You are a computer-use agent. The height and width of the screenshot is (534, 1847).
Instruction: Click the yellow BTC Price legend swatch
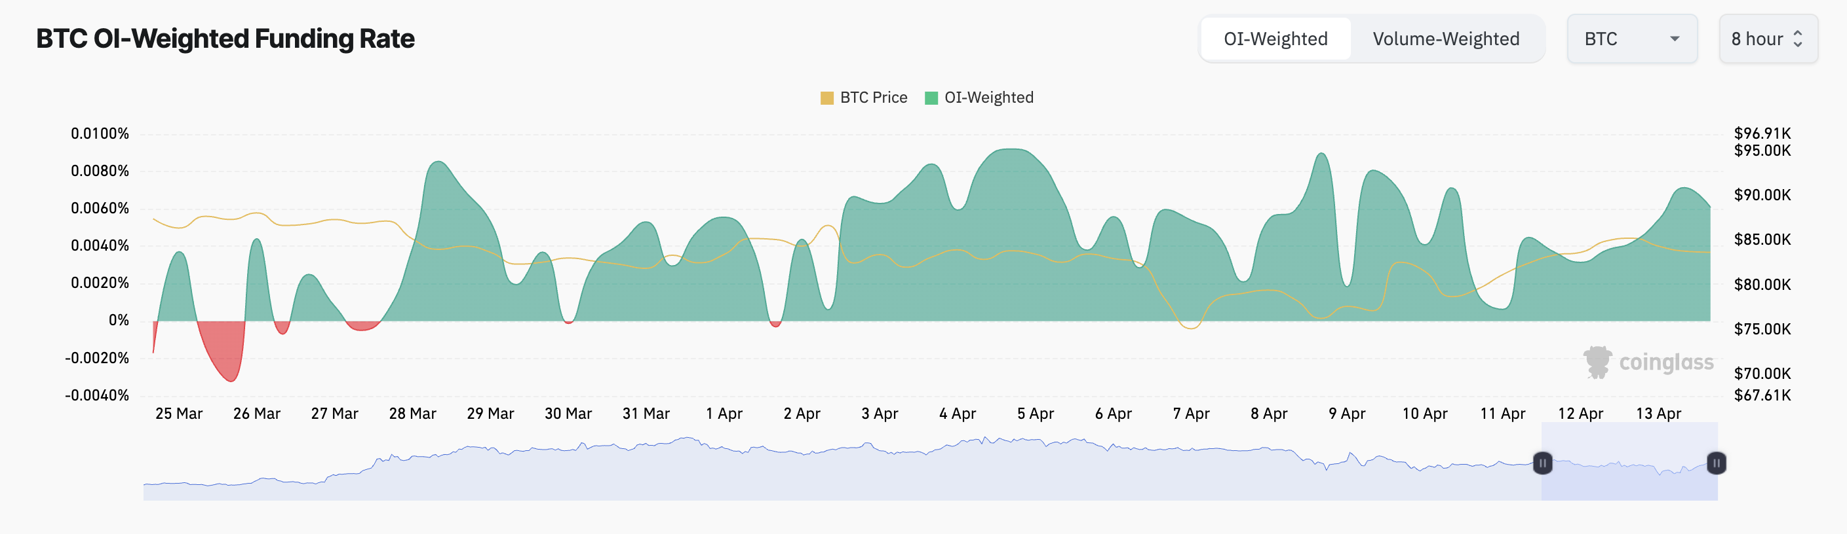point(827,97)
